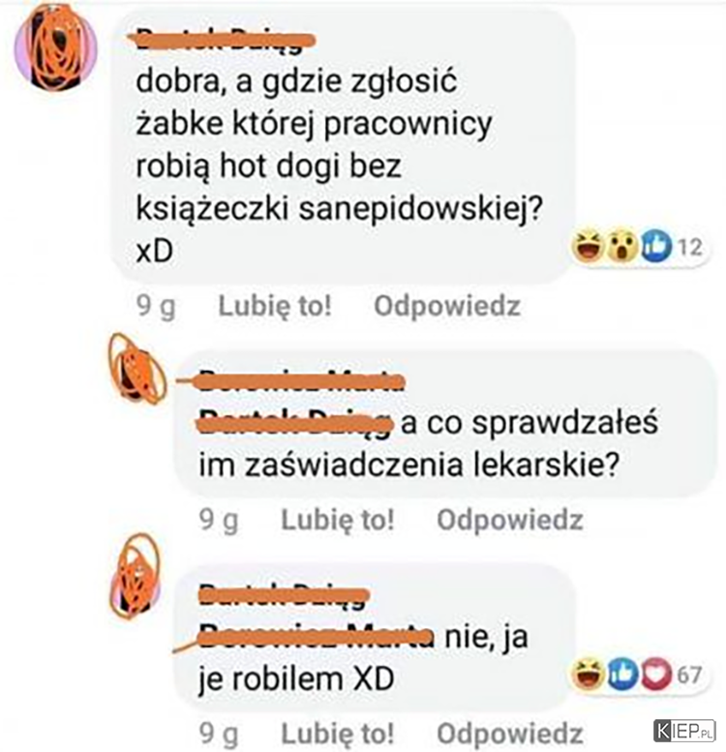Click the thumbs-up reaction on first comment
The image size is (726, 752).
(655, 247)
